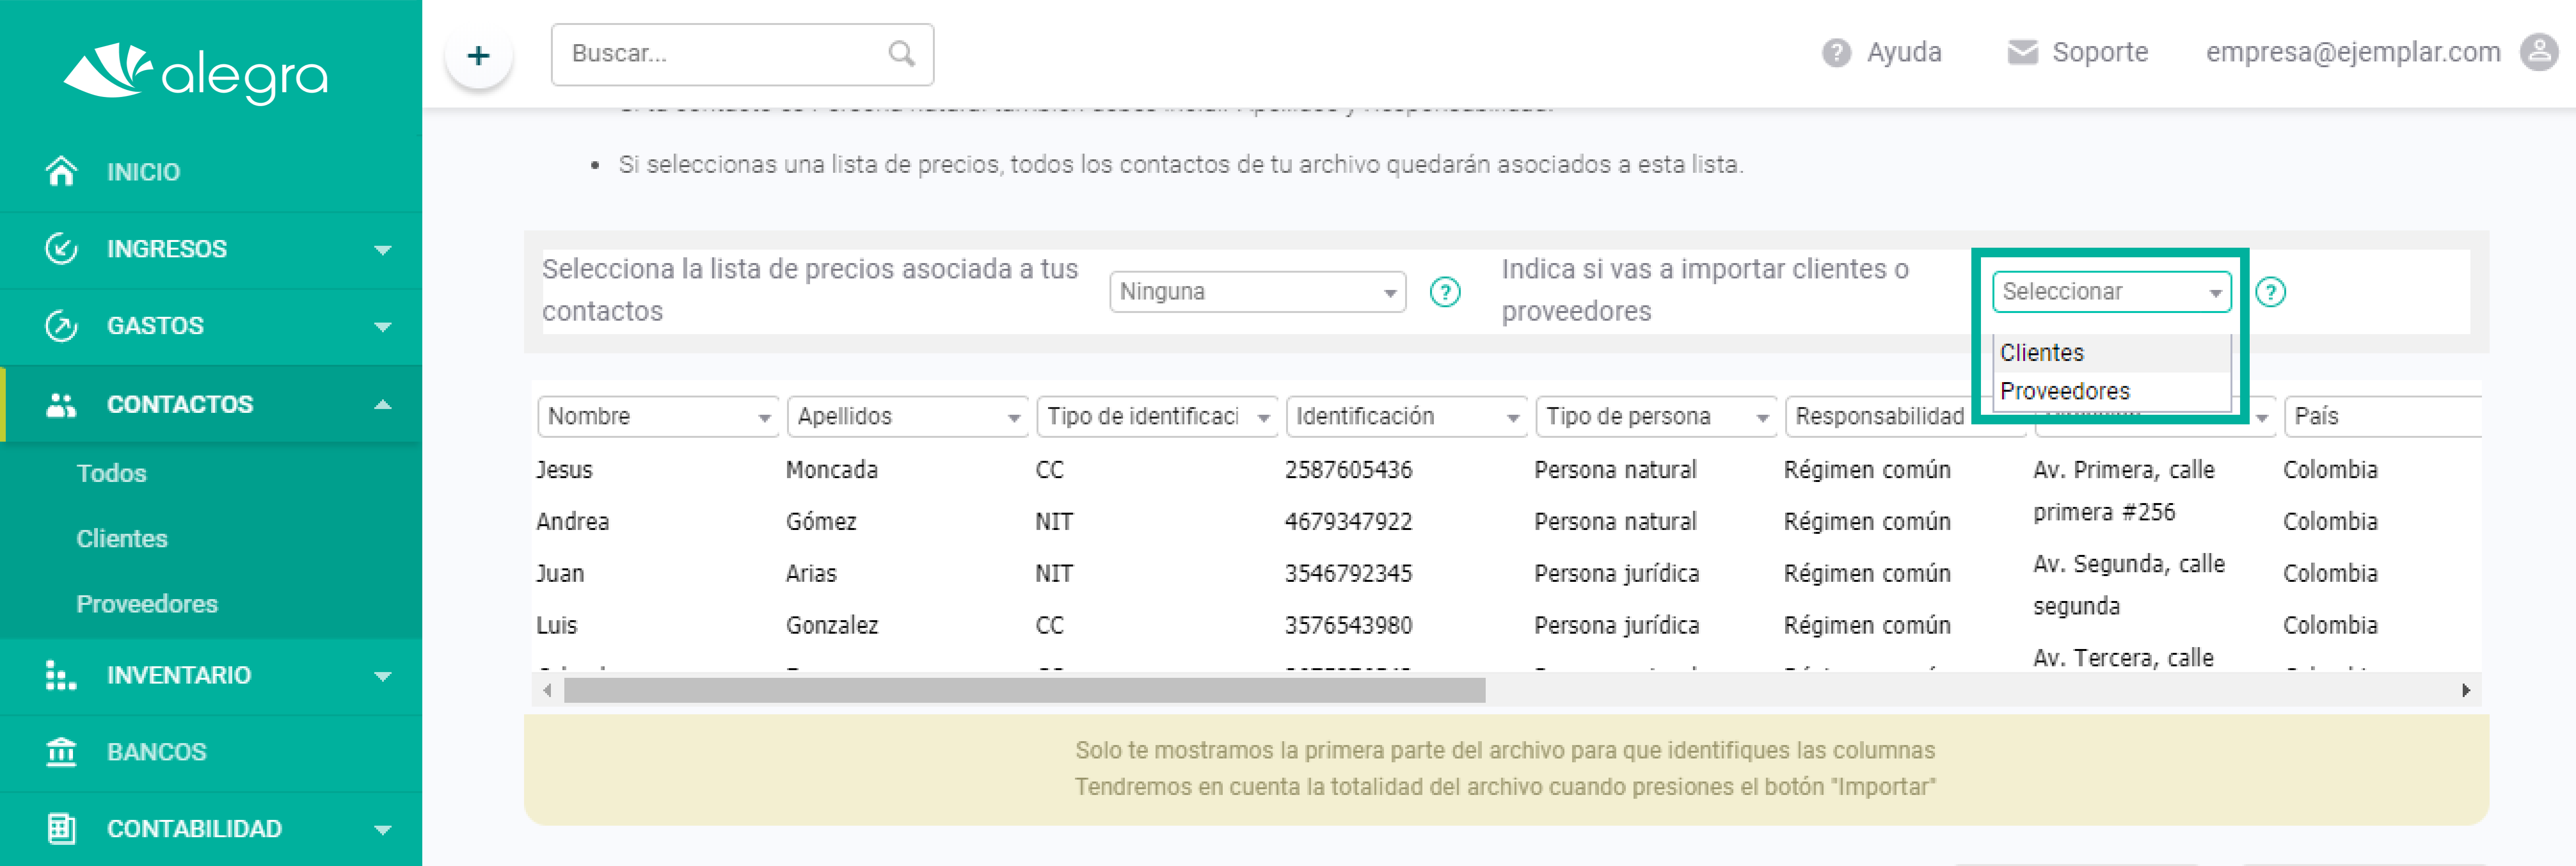Click the table horizontal scrollbar thumb

point(1024,690)
